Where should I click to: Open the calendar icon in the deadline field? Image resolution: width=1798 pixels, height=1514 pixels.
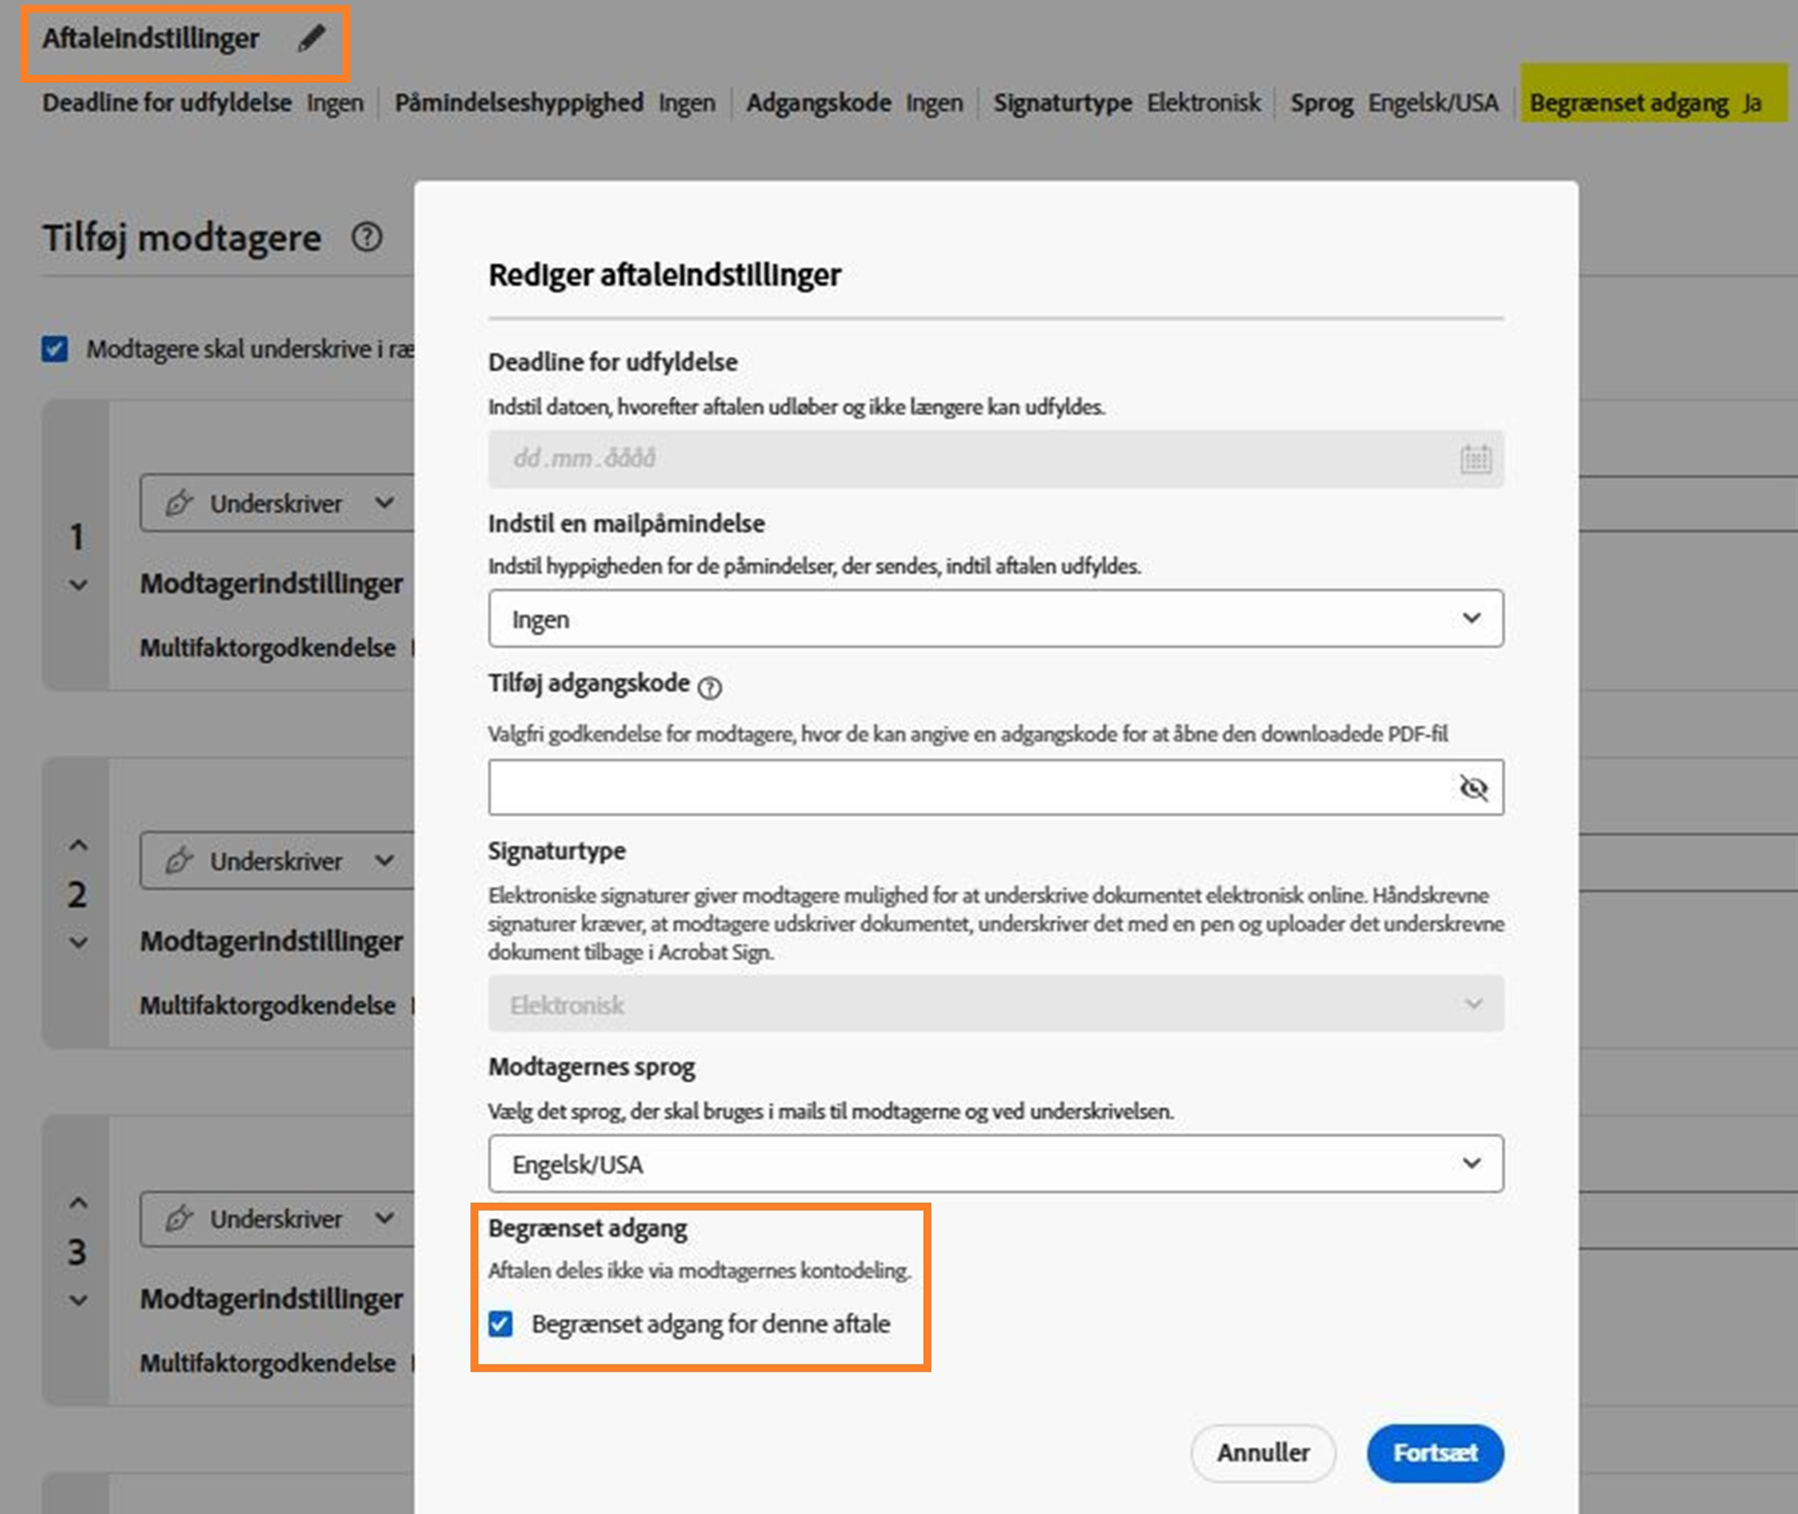point(1474,458)
